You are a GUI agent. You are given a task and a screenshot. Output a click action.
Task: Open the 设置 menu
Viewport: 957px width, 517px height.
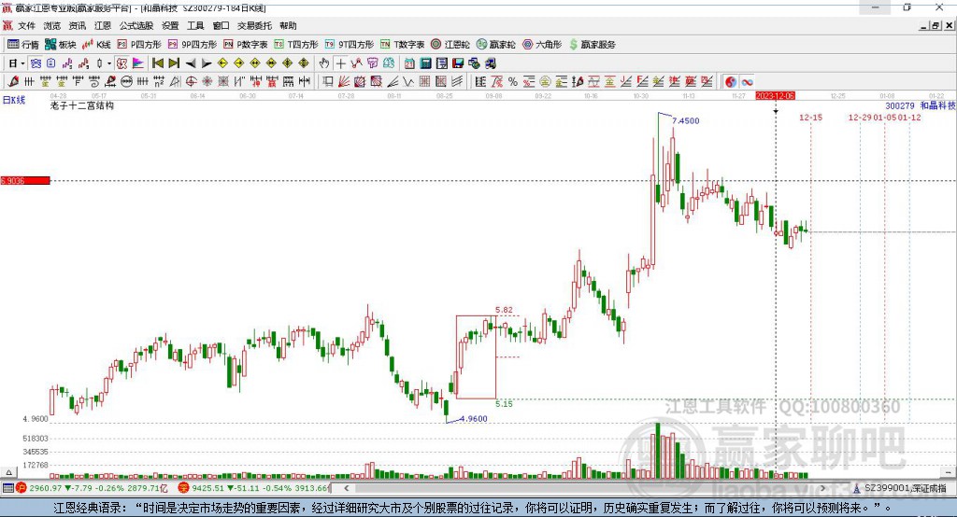(x=170, y=25)
